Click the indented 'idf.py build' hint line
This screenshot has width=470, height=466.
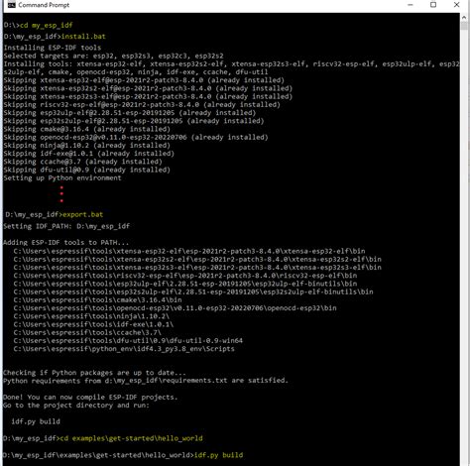tap(36, 421)
